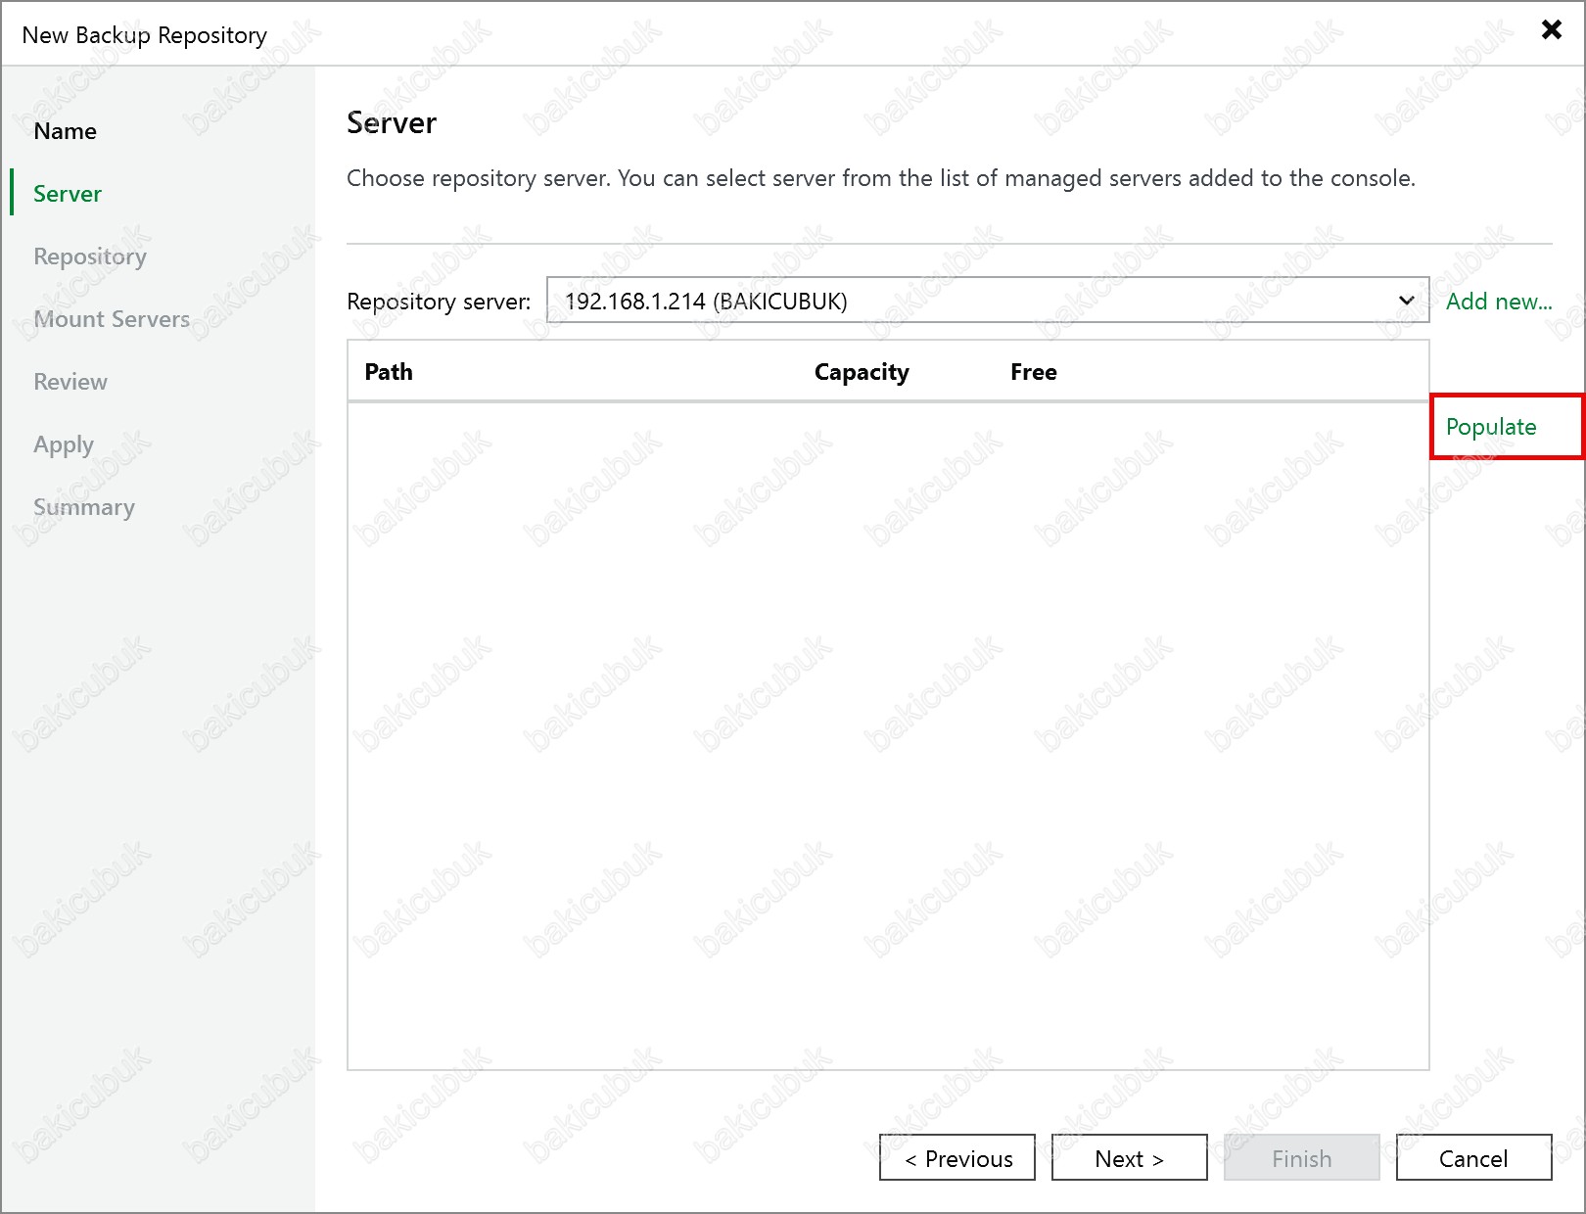Click Populate to list server paths

(1490, 427)
